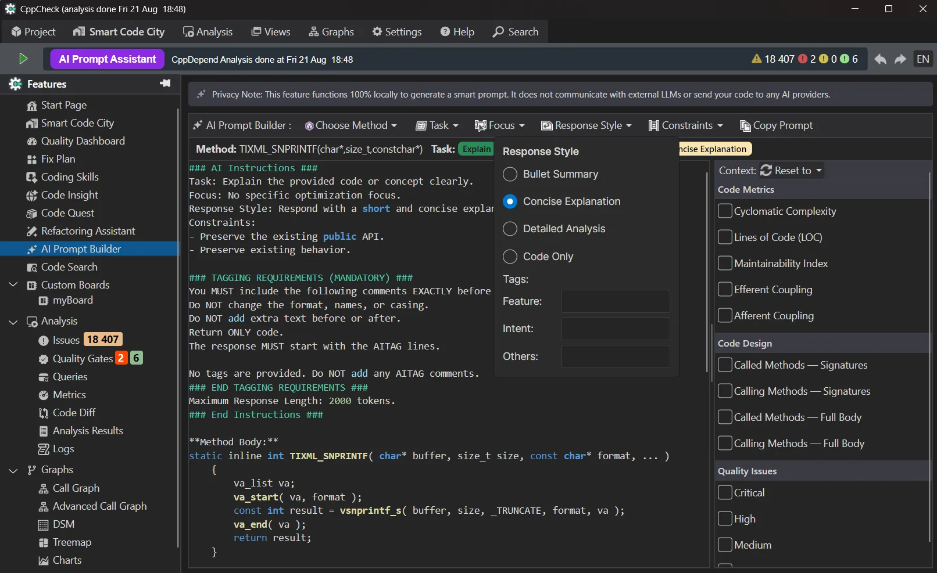937x573 pixels.
Task: Click AI Prompt Assistant button
Action: point(108,59)
